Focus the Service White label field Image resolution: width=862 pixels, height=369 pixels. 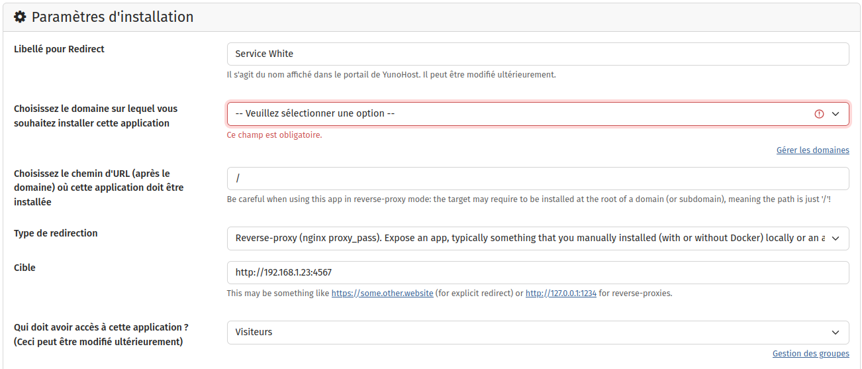[538, 54]
